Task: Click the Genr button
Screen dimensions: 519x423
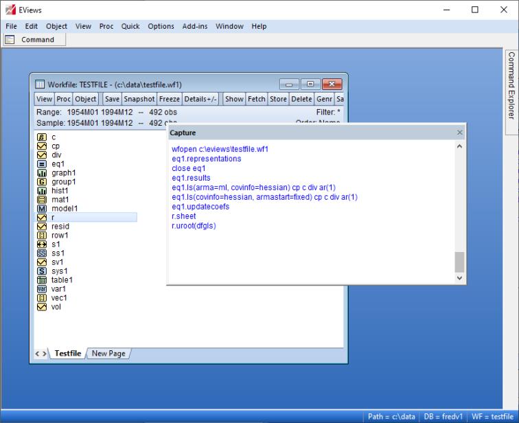Action: pyautogui.click(x=324, y=99)
